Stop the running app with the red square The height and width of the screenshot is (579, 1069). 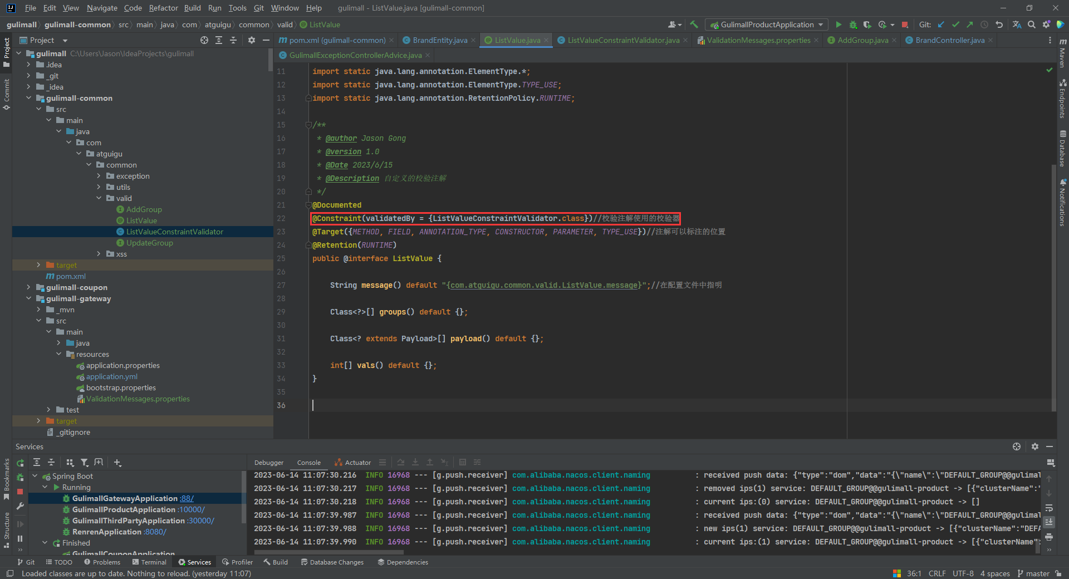(905, 24)
